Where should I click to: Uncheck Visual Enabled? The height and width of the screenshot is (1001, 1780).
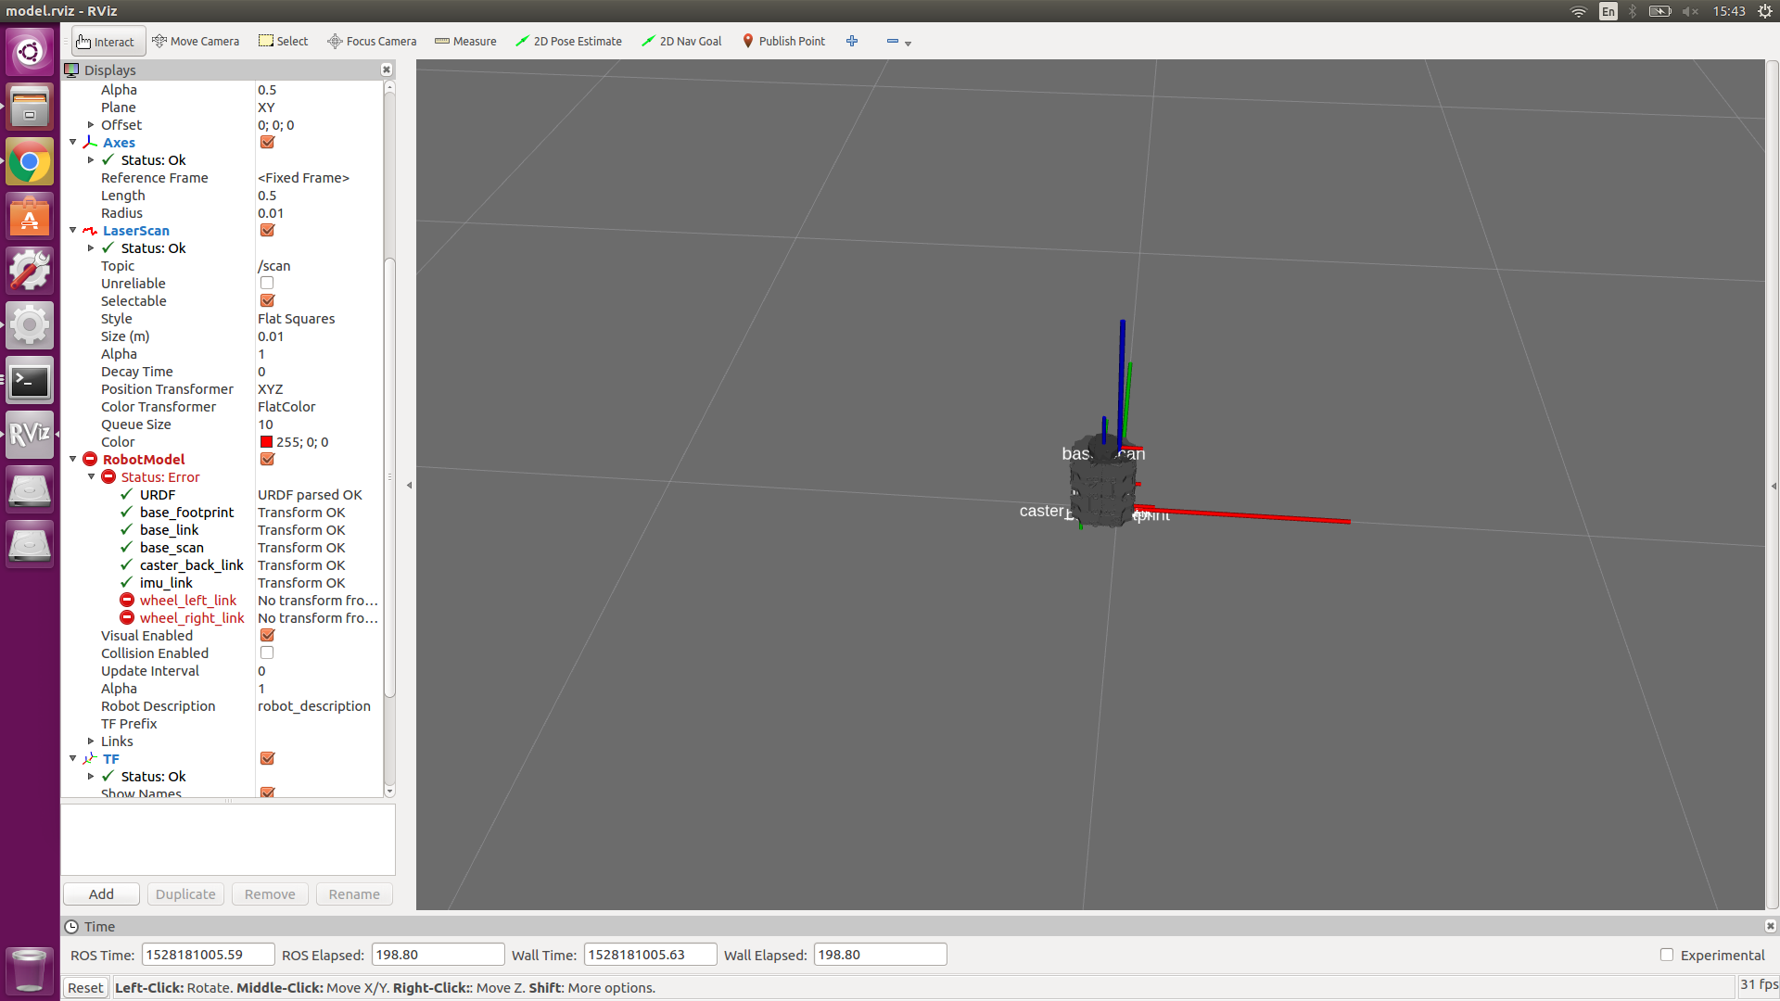pos(267,636)
